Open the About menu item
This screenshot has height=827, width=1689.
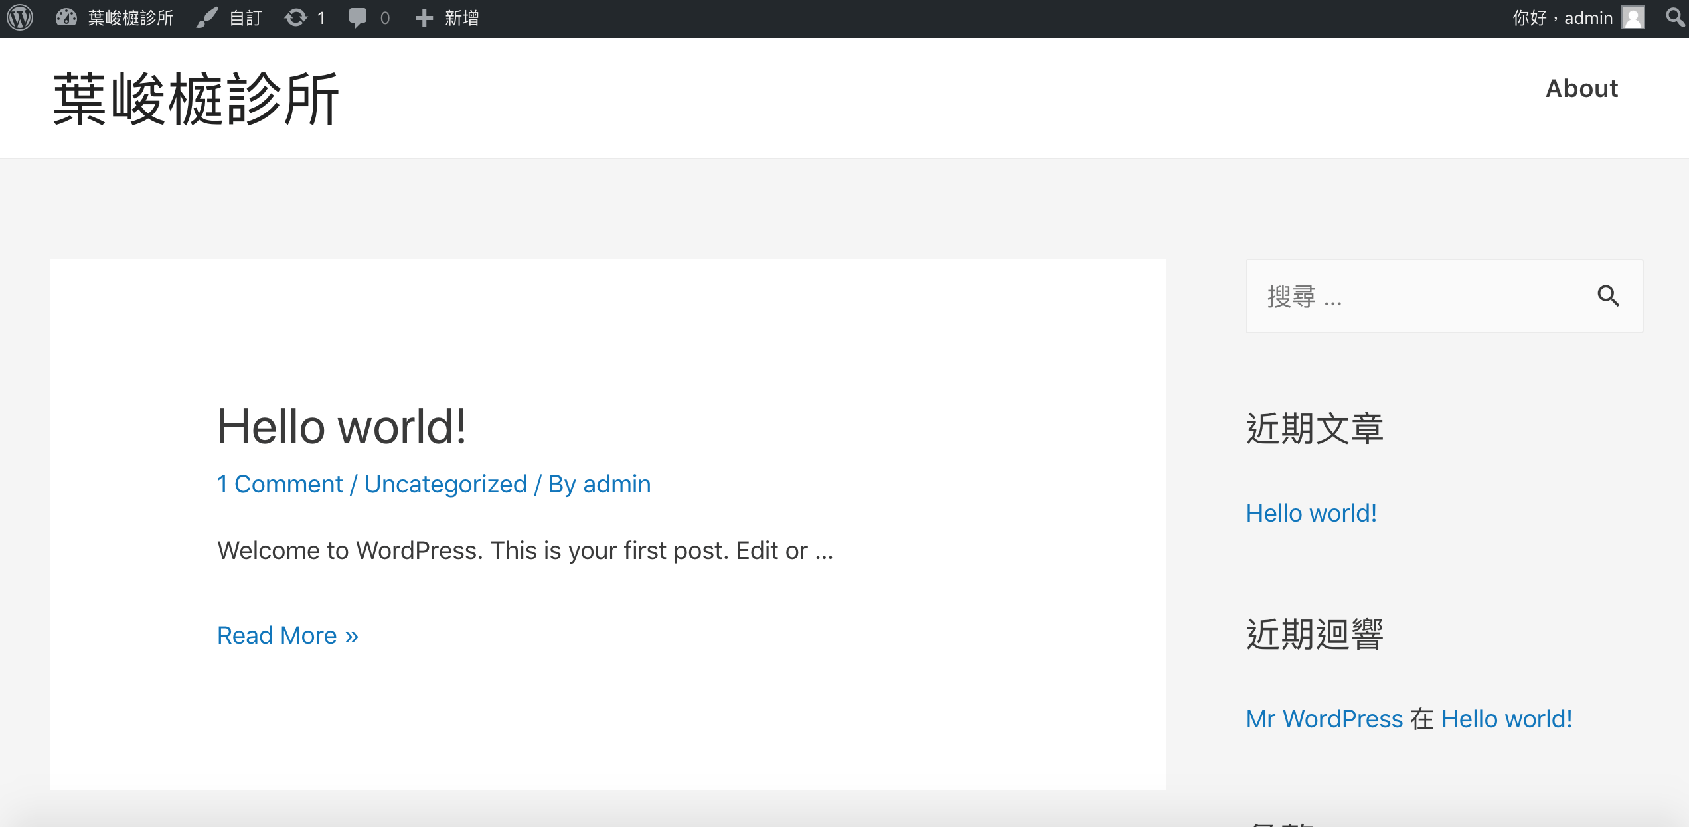[1581, 89]
